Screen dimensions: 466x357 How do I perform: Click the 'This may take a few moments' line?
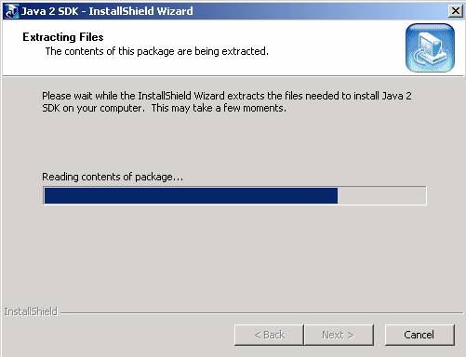click(x=219, y=108)
